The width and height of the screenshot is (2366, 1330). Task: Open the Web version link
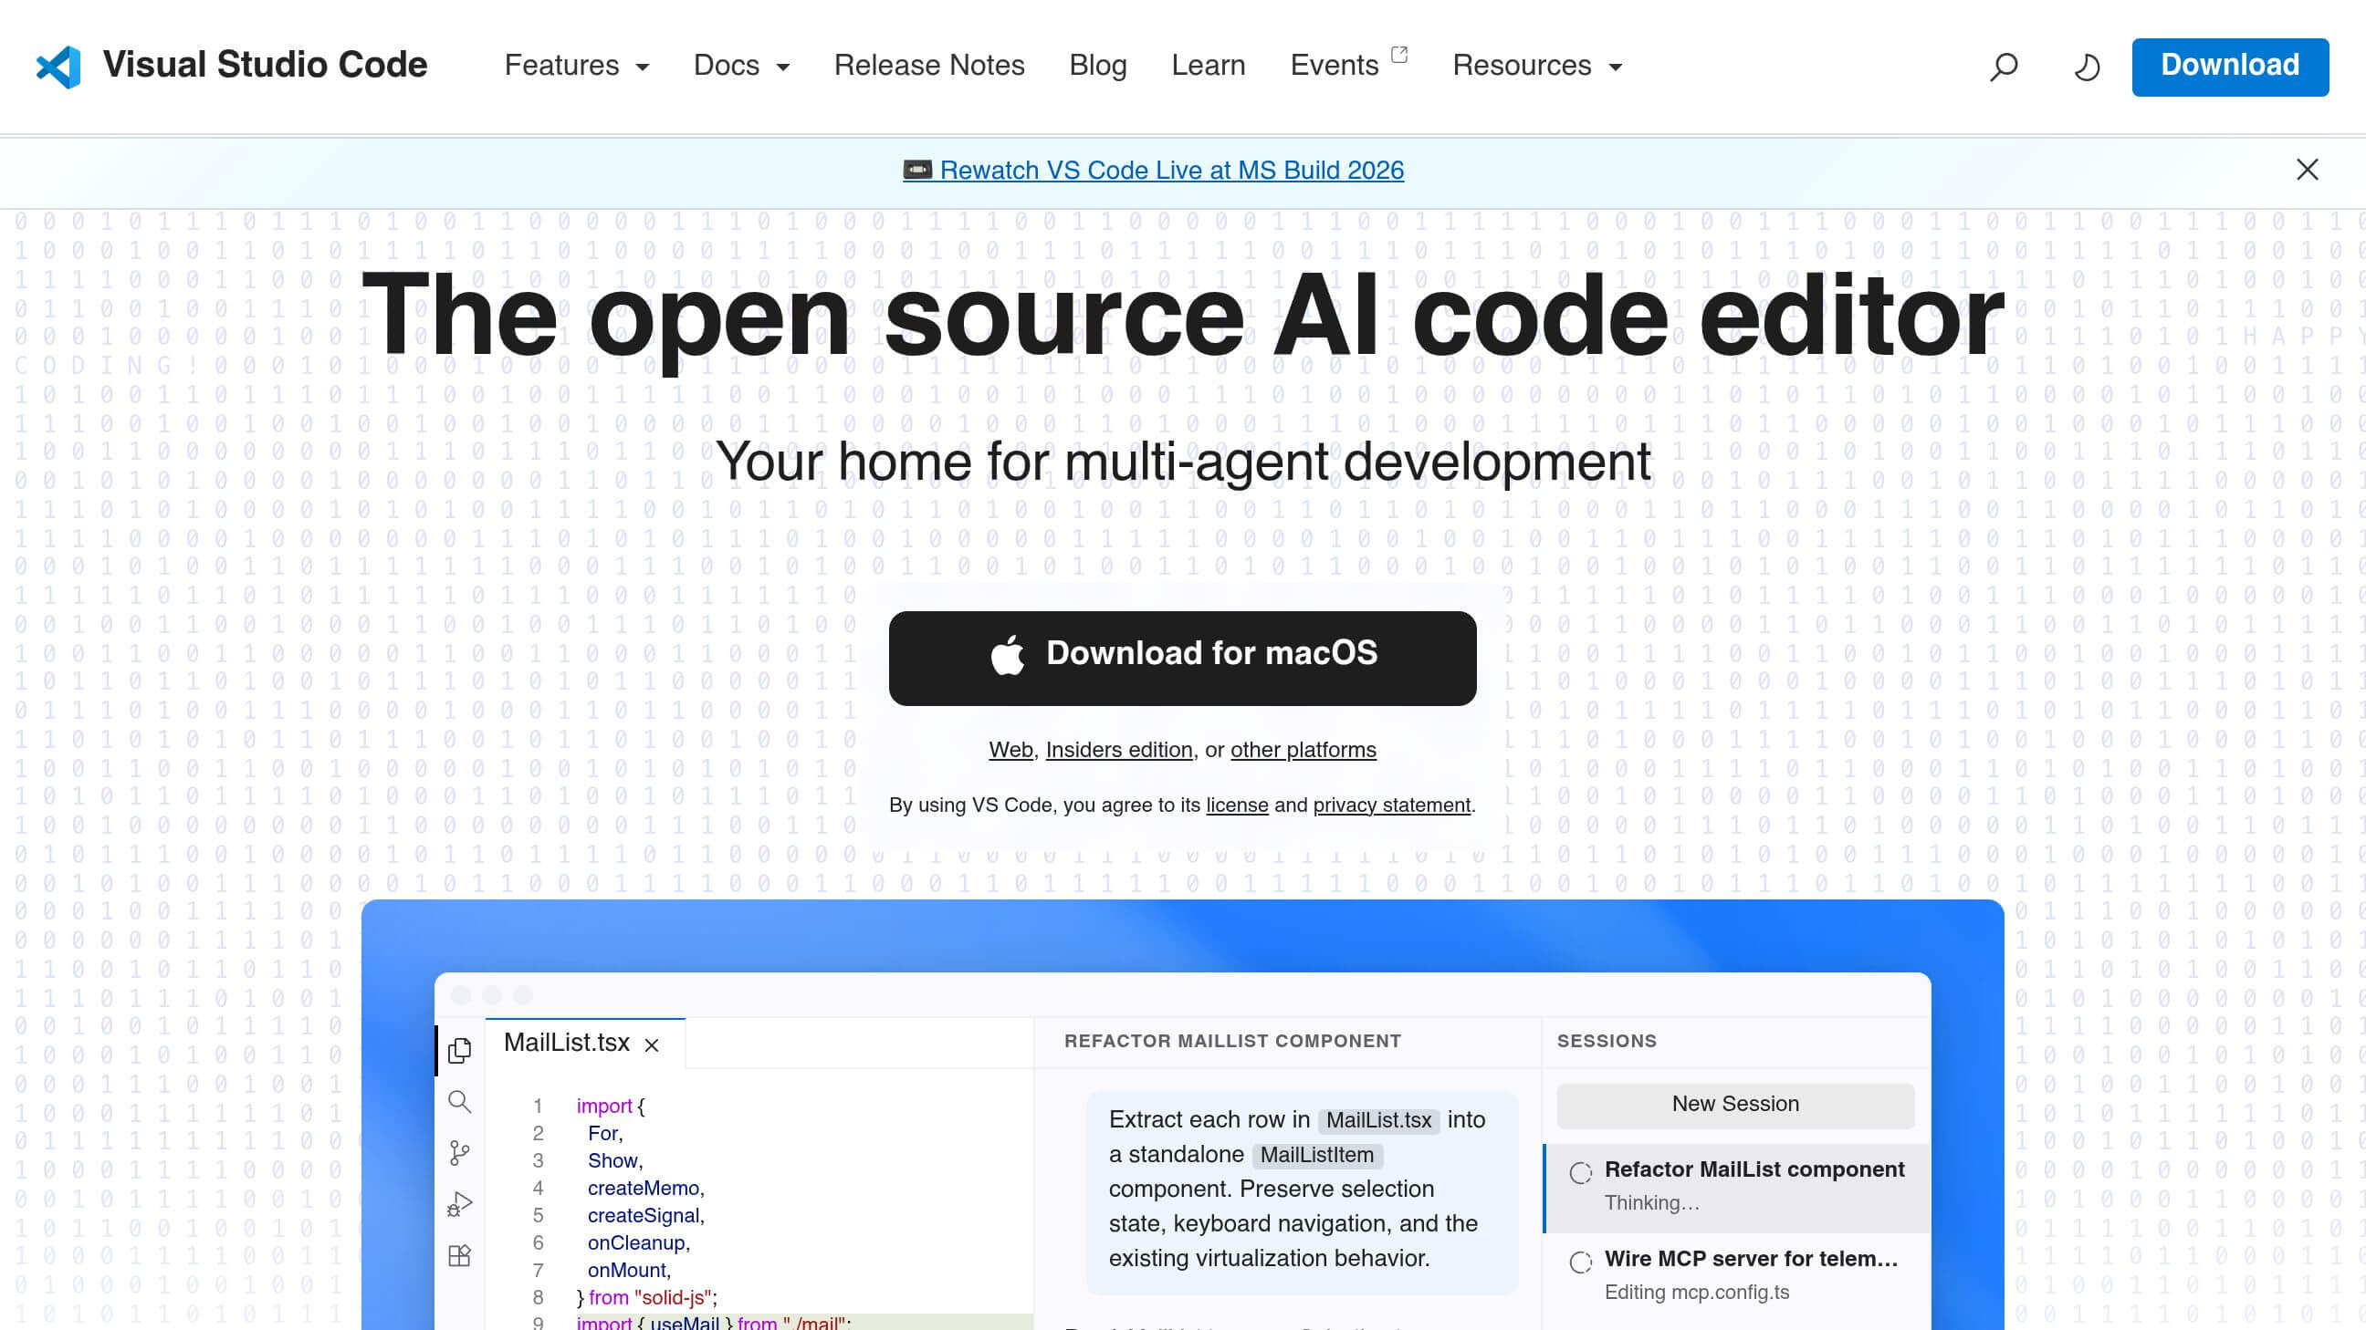1010,750
